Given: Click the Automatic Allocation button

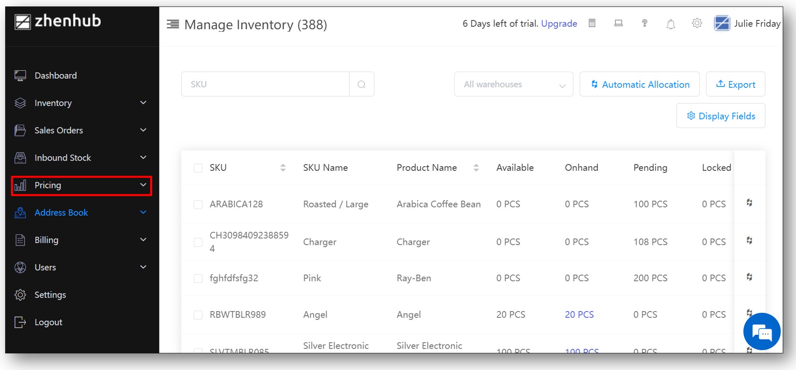Looking at the screenshot, I should click(640, 84).
